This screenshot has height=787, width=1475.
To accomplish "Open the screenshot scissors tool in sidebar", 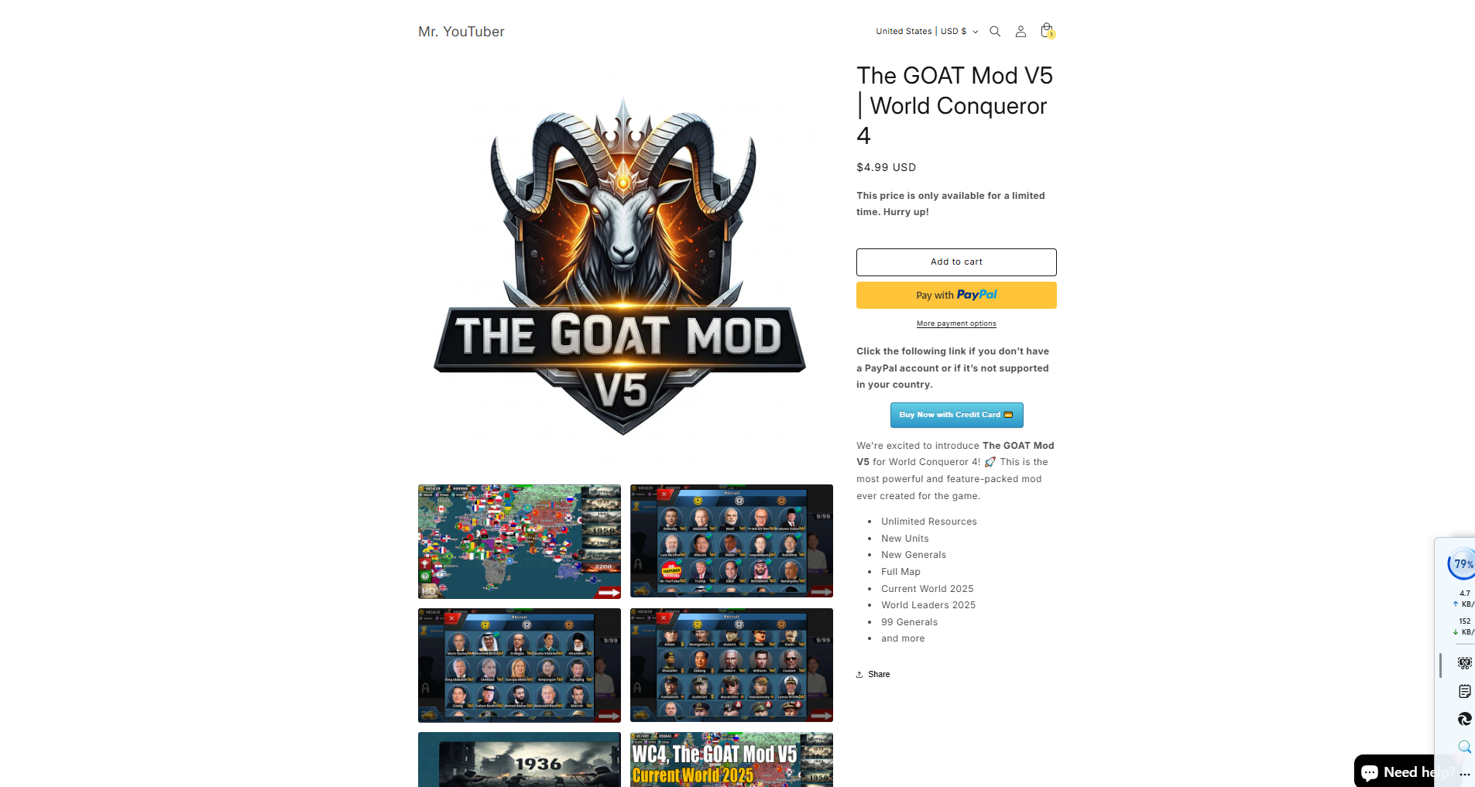I will 1464,663.
